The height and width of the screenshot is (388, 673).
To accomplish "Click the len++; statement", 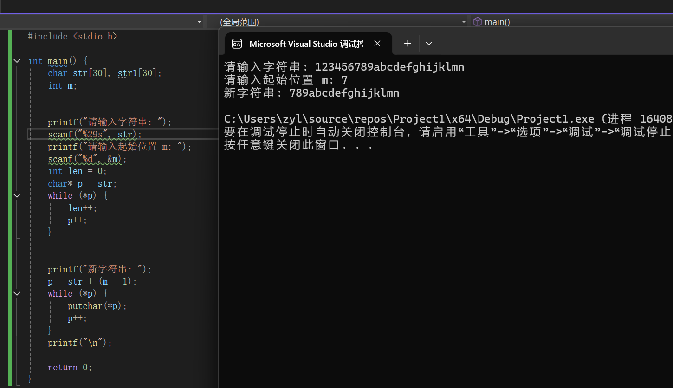I will point(82,208).
